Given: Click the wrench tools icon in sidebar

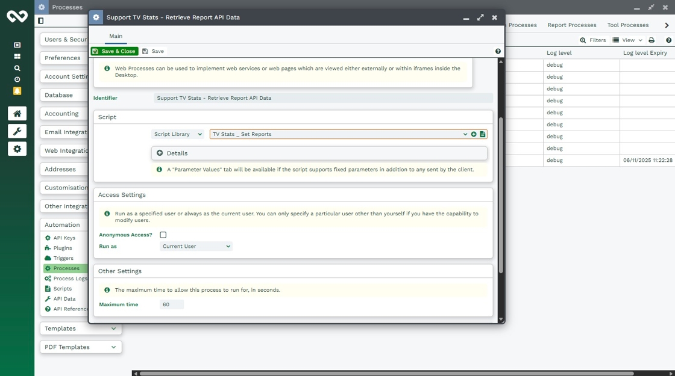Looking at the screenshot, I should click(x=17, y=131).
